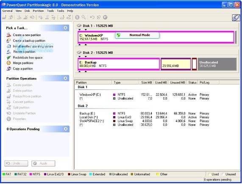The image size is (242, 184).
Task: Open the Partition menu
Action: [38, 11]
